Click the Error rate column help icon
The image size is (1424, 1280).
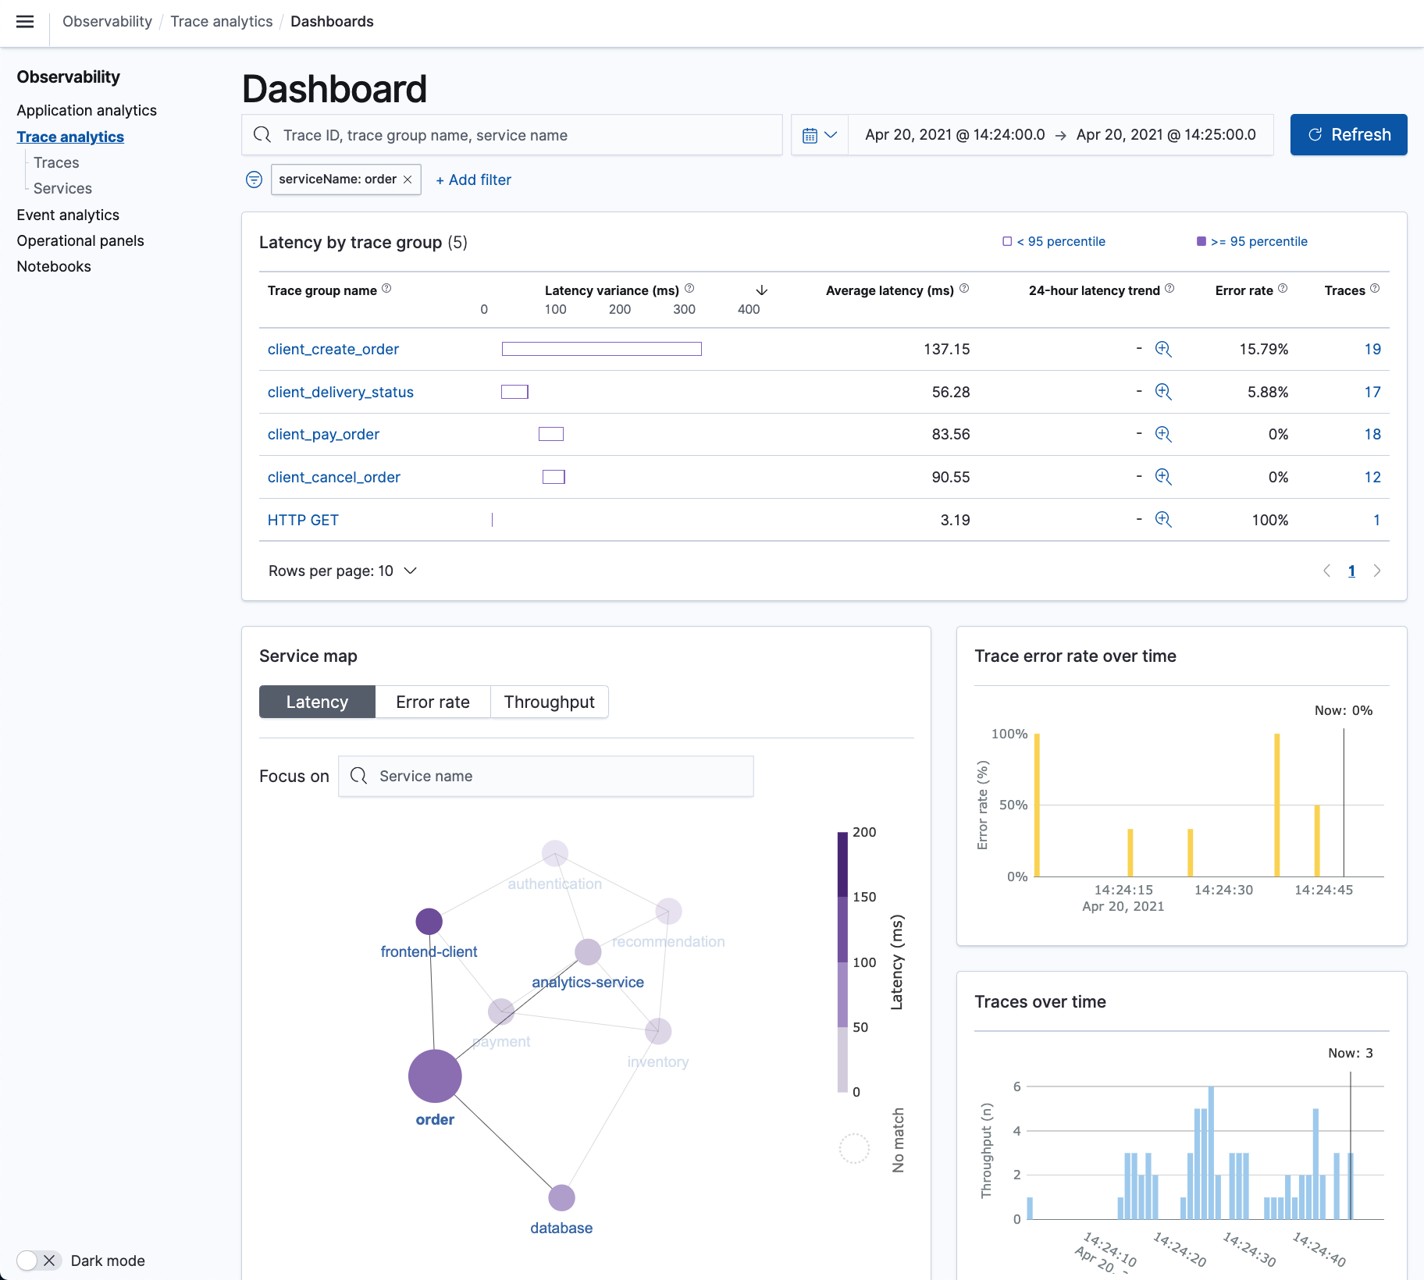(1283, 288)
